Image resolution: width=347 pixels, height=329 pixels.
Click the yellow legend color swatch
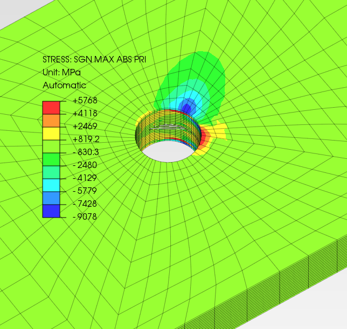point(51,134)
